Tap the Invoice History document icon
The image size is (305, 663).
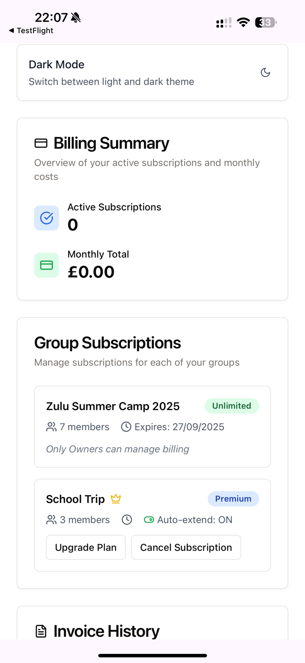[x=41, y=631]
